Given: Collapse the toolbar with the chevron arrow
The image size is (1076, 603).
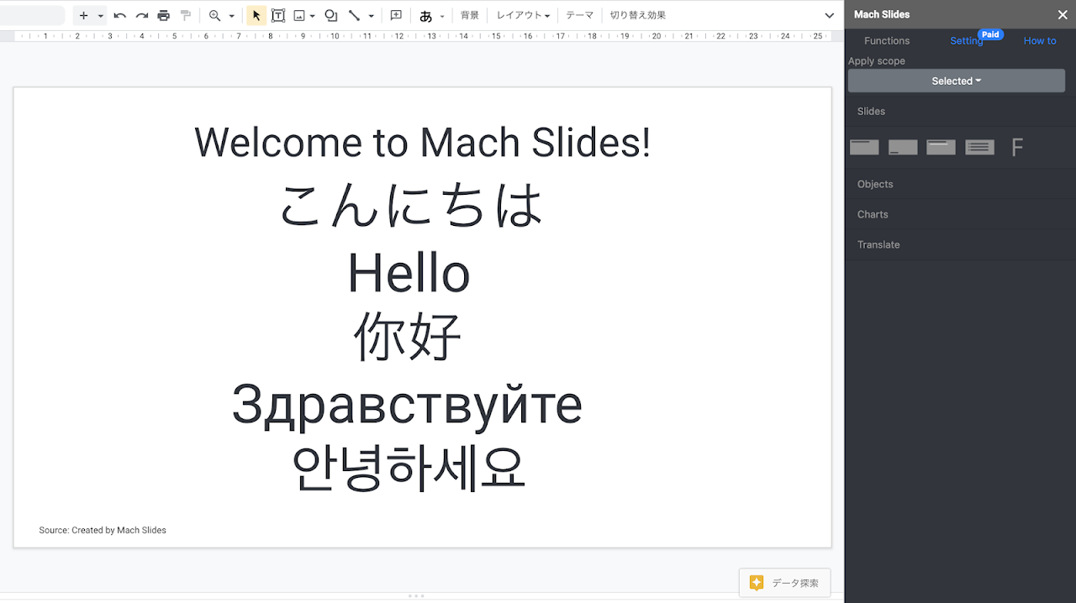Looking at the screenshot, I should 830,15.
